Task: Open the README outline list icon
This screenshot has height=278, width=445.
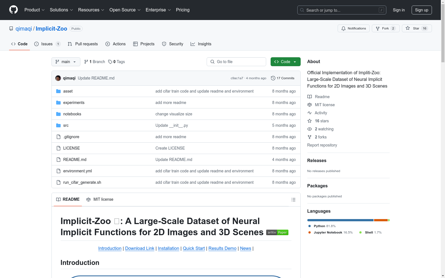Action: coord(293,200)
